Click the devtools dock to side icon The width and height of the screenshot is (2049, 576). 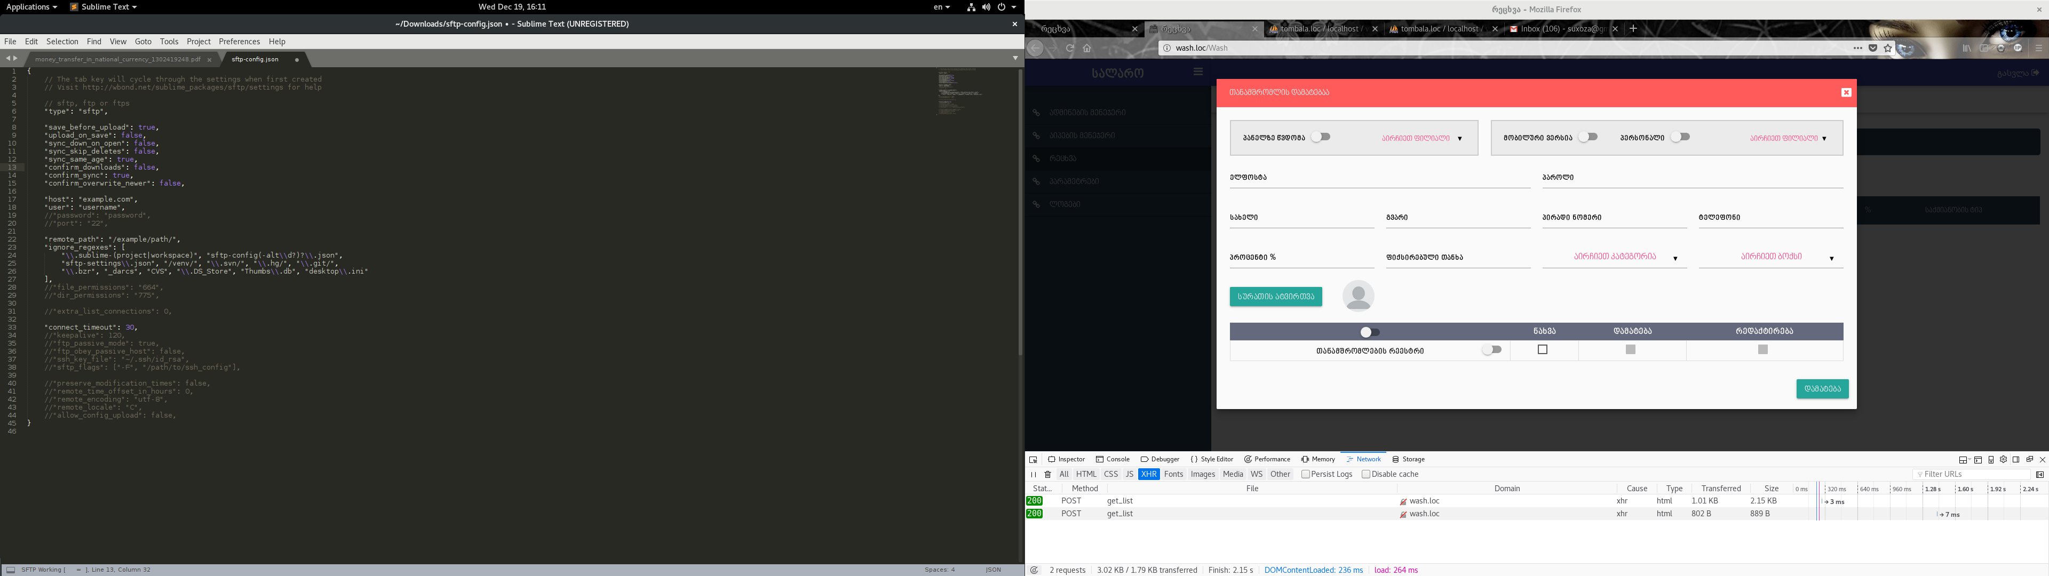2016,460
